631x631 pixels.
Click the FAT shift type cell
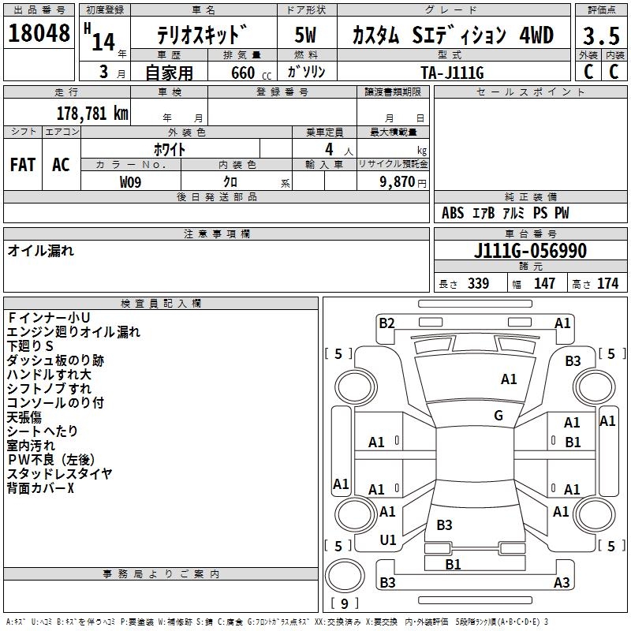(x=23, y=165)
